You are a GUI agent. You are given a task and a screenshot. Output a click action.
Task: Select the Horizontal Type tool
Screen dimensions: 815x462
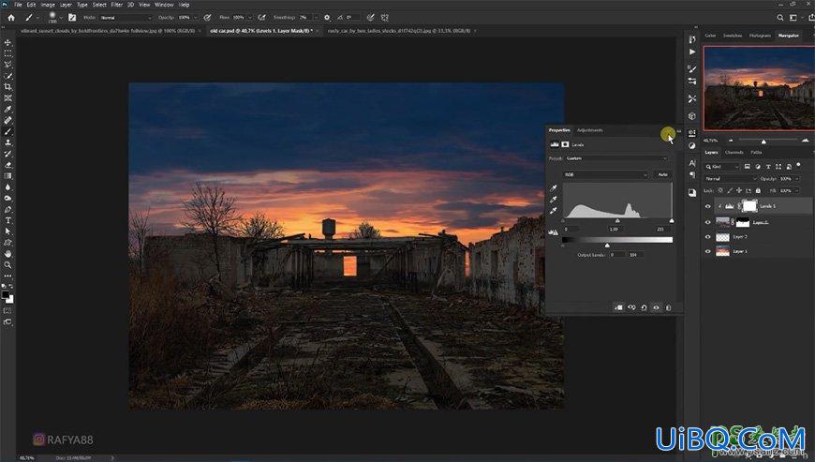pyautogui.click(x=7, y=220)
